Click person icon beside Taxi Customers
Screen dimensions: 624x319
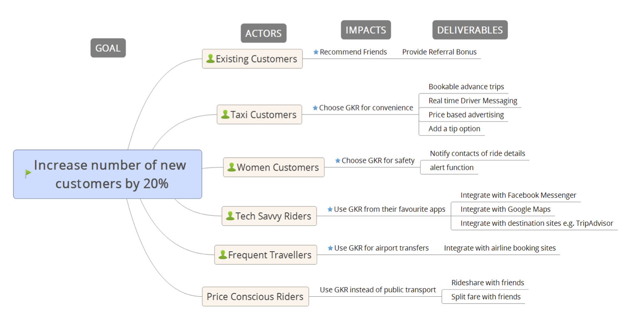[x=225, y=114]
